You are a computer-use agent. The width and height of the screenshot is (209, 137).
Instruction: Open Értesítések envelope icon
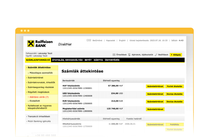click(114, 54)
